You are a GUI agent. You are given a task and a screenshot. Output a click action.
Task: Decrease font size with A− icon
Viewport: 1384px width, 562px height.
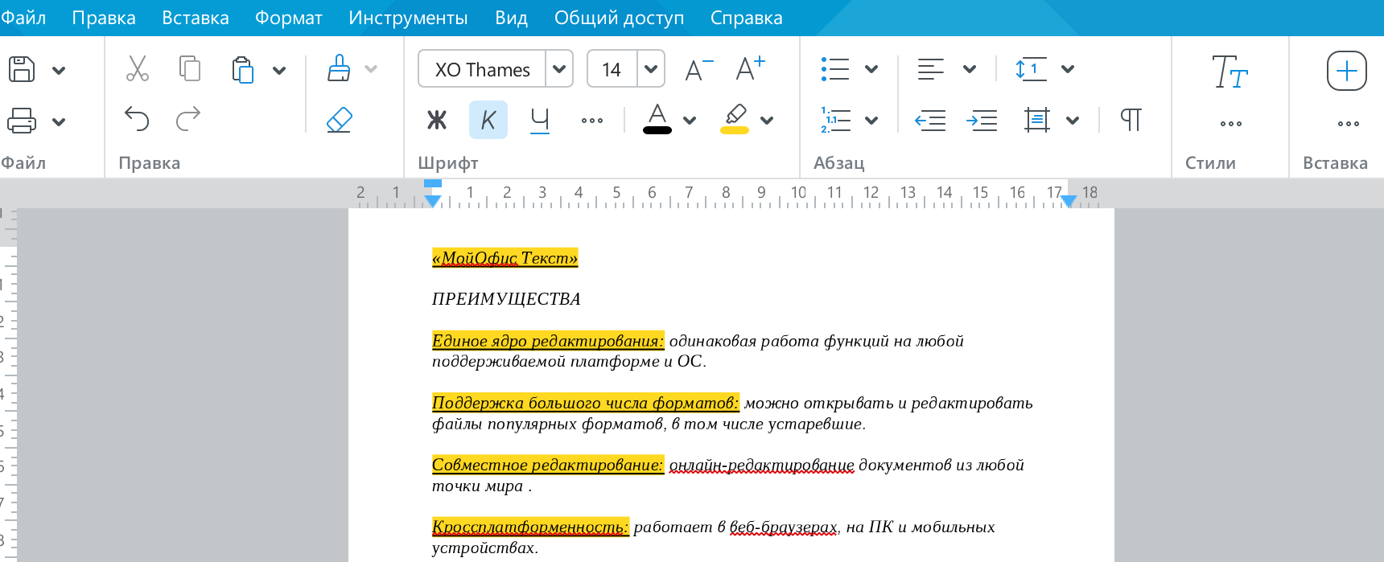tap(698, 69)
